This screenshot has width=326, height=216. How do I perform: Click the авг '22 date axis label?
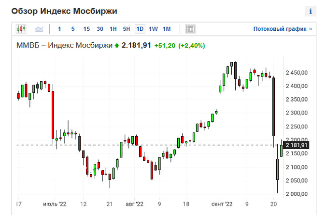pos(135,204)
